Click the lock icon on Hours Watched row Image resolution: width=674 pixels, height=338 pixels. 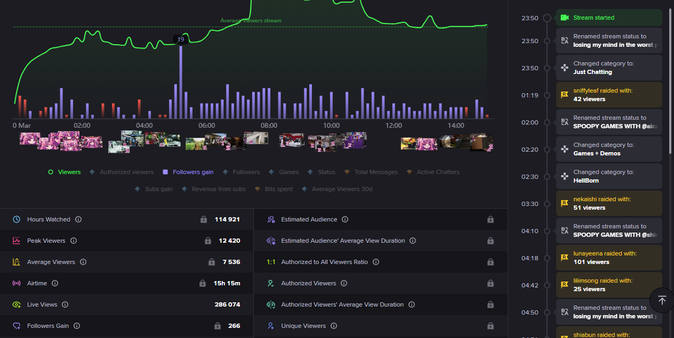pos(203,219)
